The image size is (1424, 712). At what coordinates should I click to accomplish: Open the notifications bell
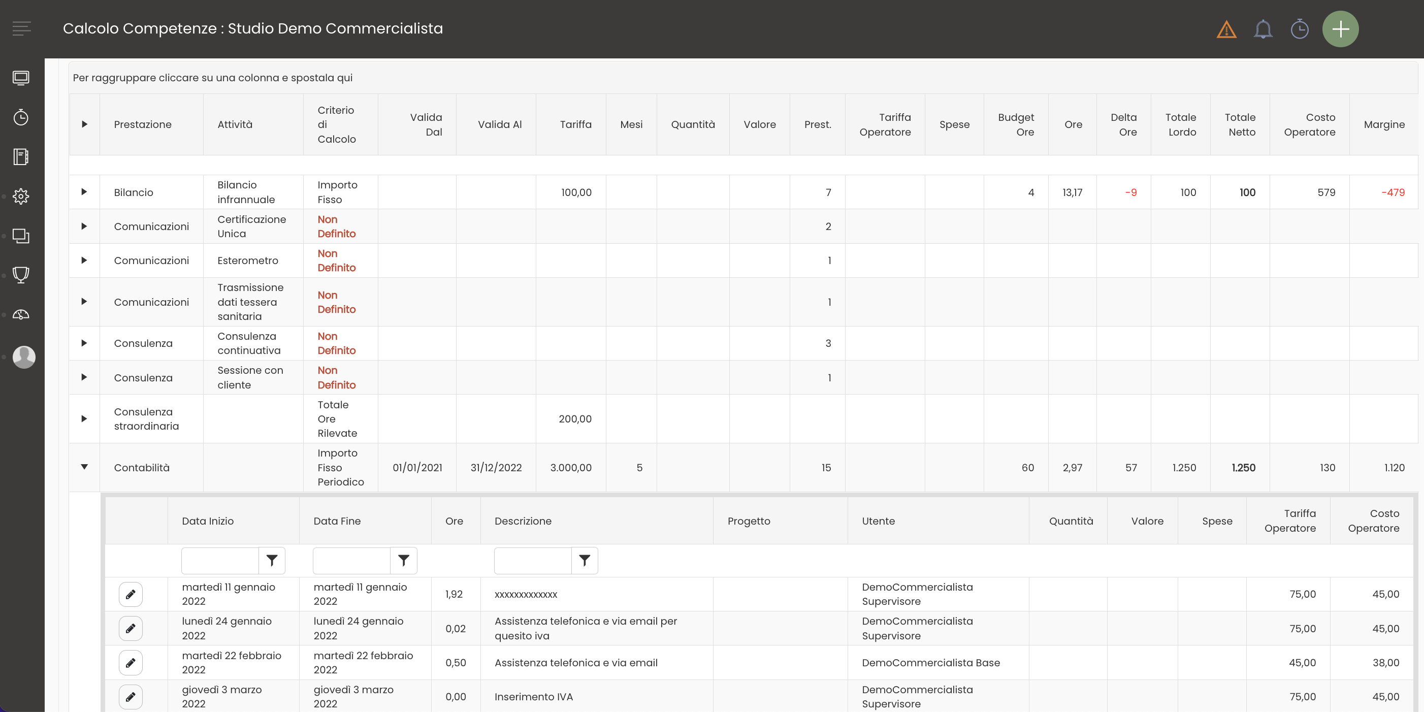1263,29
